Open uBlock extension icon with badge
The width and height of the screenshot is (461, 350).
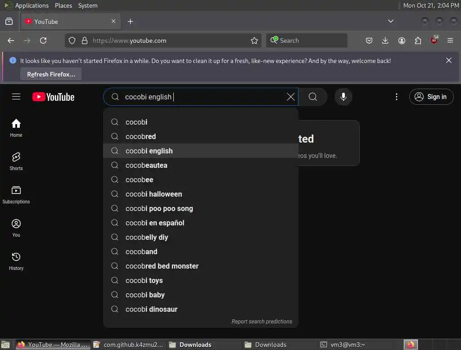click(434, 40)
